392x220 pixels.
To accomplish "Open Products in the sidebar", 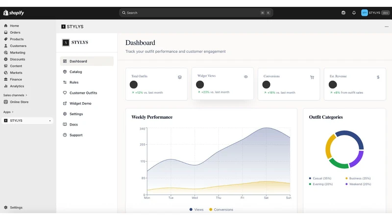I will tap(17, 39).
